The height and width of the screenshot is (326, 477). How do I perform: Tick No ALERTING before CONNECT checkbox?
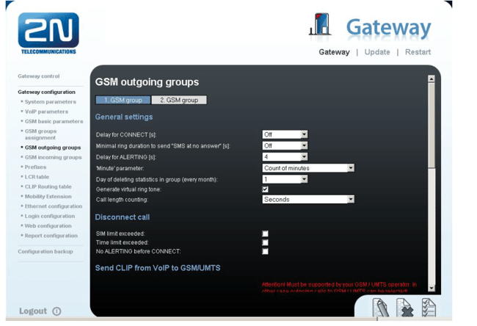tap(265, 251)
